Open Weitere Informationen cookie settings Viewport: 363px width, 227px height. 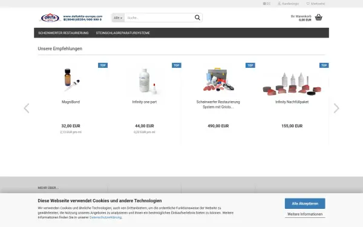[305, 214]
